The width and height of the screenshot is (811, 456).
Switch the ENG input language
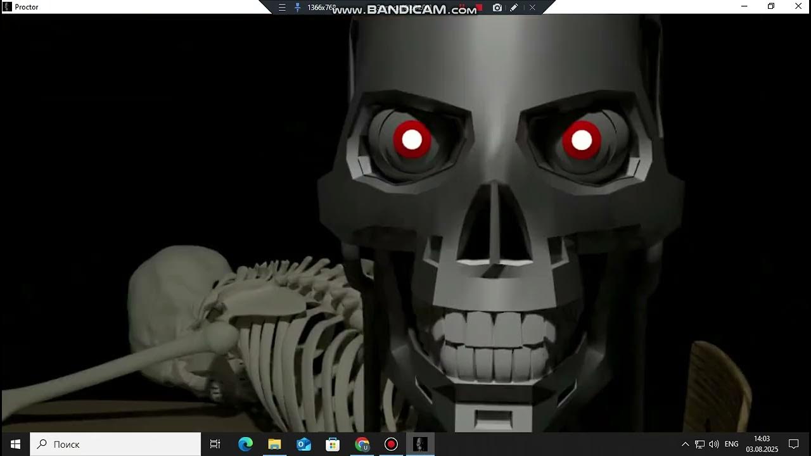(x=732, y=444)
